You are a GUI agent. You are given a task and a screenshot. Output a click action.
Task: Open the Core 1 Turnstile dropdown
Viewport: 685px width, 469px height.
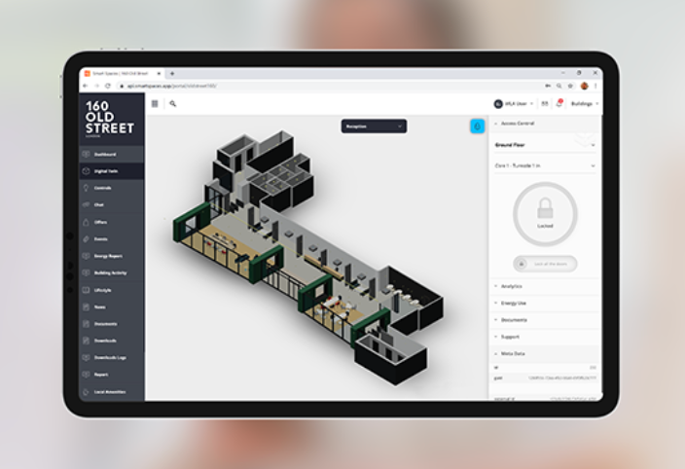pos(545,166)
